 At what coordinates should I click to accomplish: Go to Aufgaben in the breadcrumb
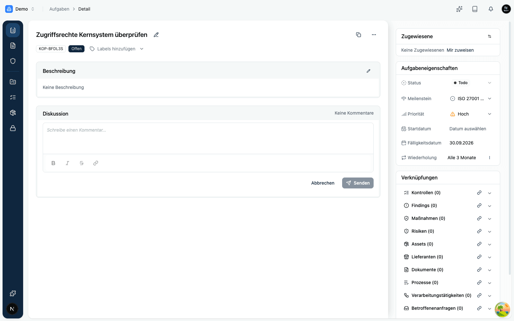(x=59, y=9)
